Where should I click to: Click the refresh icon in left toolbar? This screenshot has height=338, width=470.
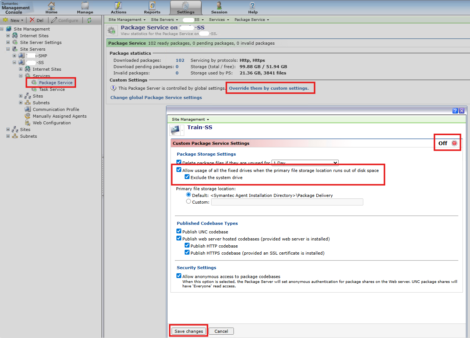pyautogui.click(x=89, y=20)
